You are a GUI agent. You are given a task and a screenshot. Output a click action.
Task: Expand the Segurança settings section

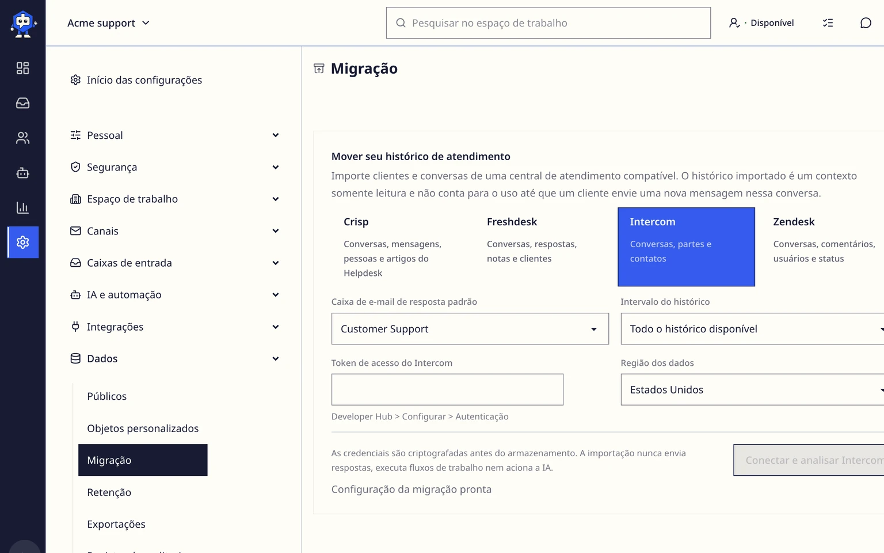pos(175,167)
